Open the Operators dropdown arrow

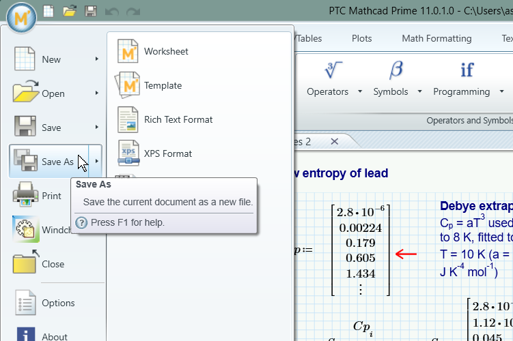pos(360,92)
